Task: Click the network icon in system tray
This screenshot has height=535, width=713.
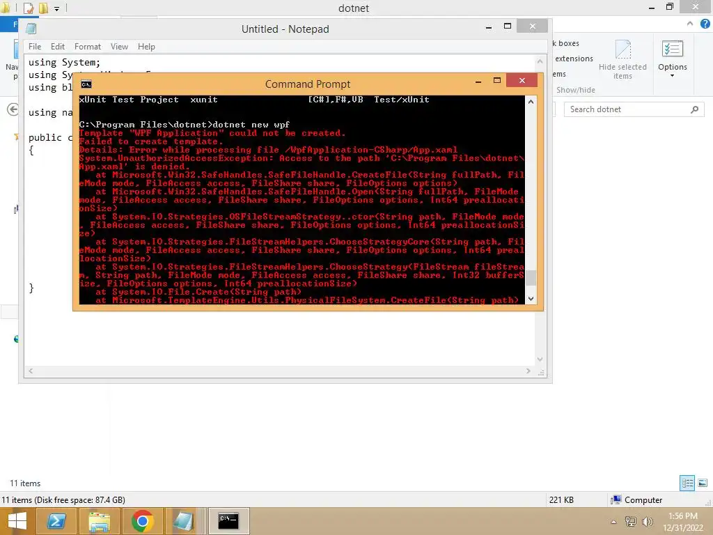Action: tap(630, 521)
